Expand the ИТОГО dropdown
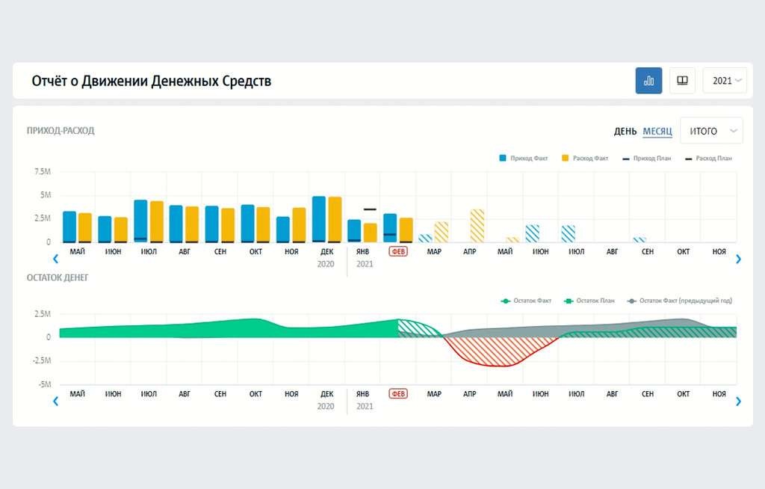Screen dimensions: 765x489 [x=711, y=131]
